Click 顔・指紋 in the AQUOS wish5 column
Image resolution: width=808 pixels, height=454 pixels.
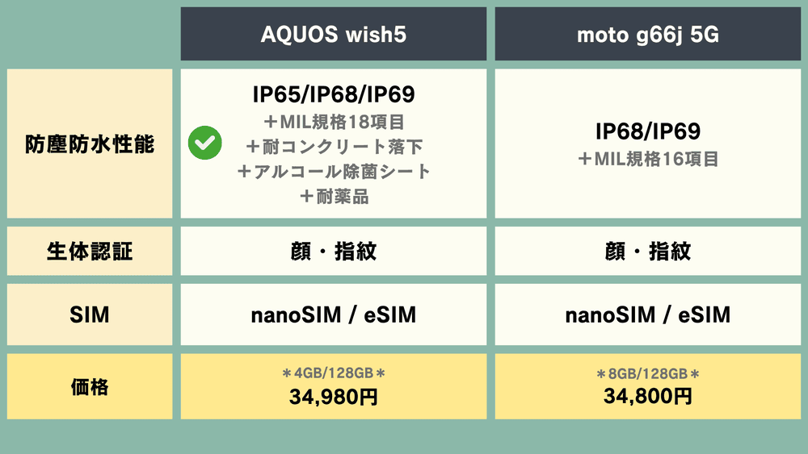(x=333, y=251)
